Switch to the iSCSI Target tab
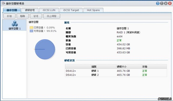 coord(71,10)
